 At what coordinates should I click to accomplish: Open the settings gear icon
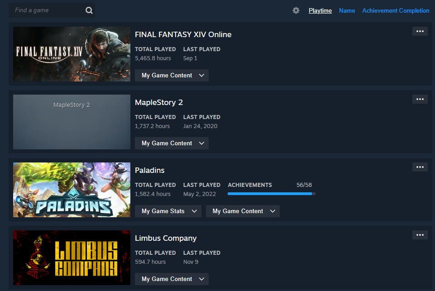pyautogui.click(x=296, y=10)
